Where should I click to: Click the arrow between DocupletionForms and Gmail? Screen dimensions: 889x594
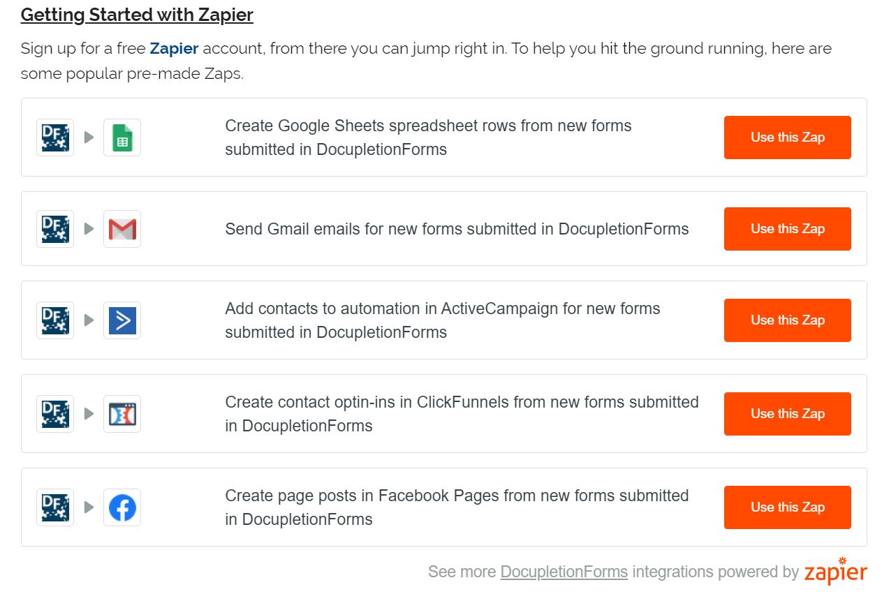[88, 228]
